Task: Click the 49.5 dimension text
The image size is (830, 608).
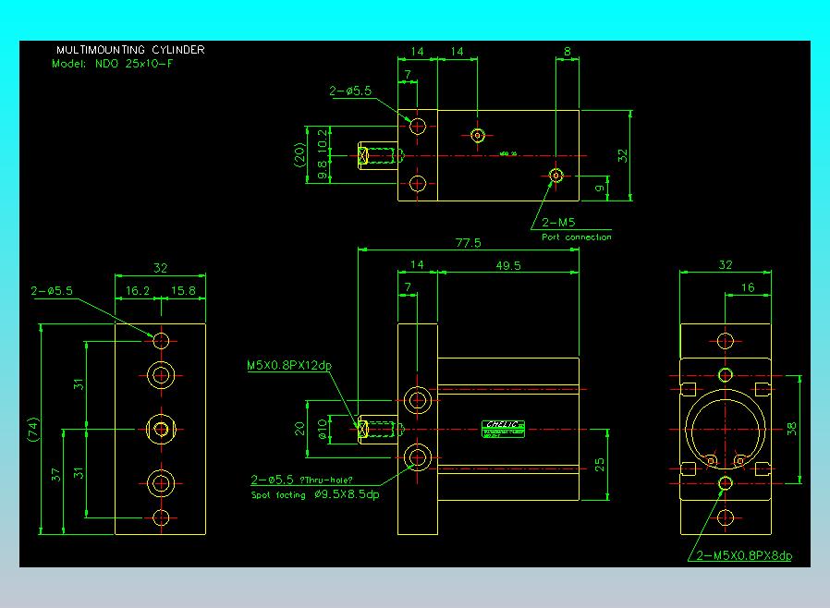Action: pos(508,265)
